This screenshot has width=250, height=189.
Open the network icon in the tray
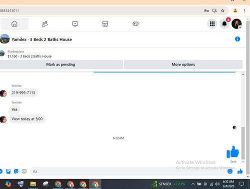coord(211,184)
